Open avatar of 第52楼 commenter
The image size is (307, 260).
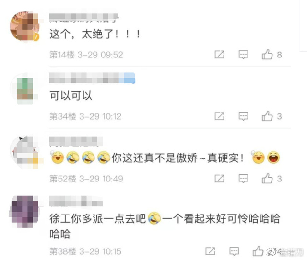[x=25, y=152]
